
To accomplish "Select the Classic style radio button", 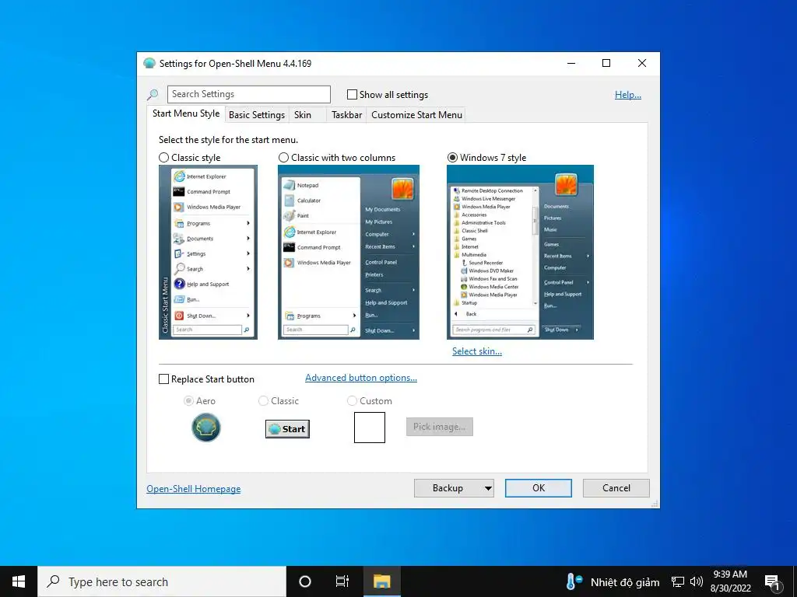I will pyautogui.click(x=163, y=158).
